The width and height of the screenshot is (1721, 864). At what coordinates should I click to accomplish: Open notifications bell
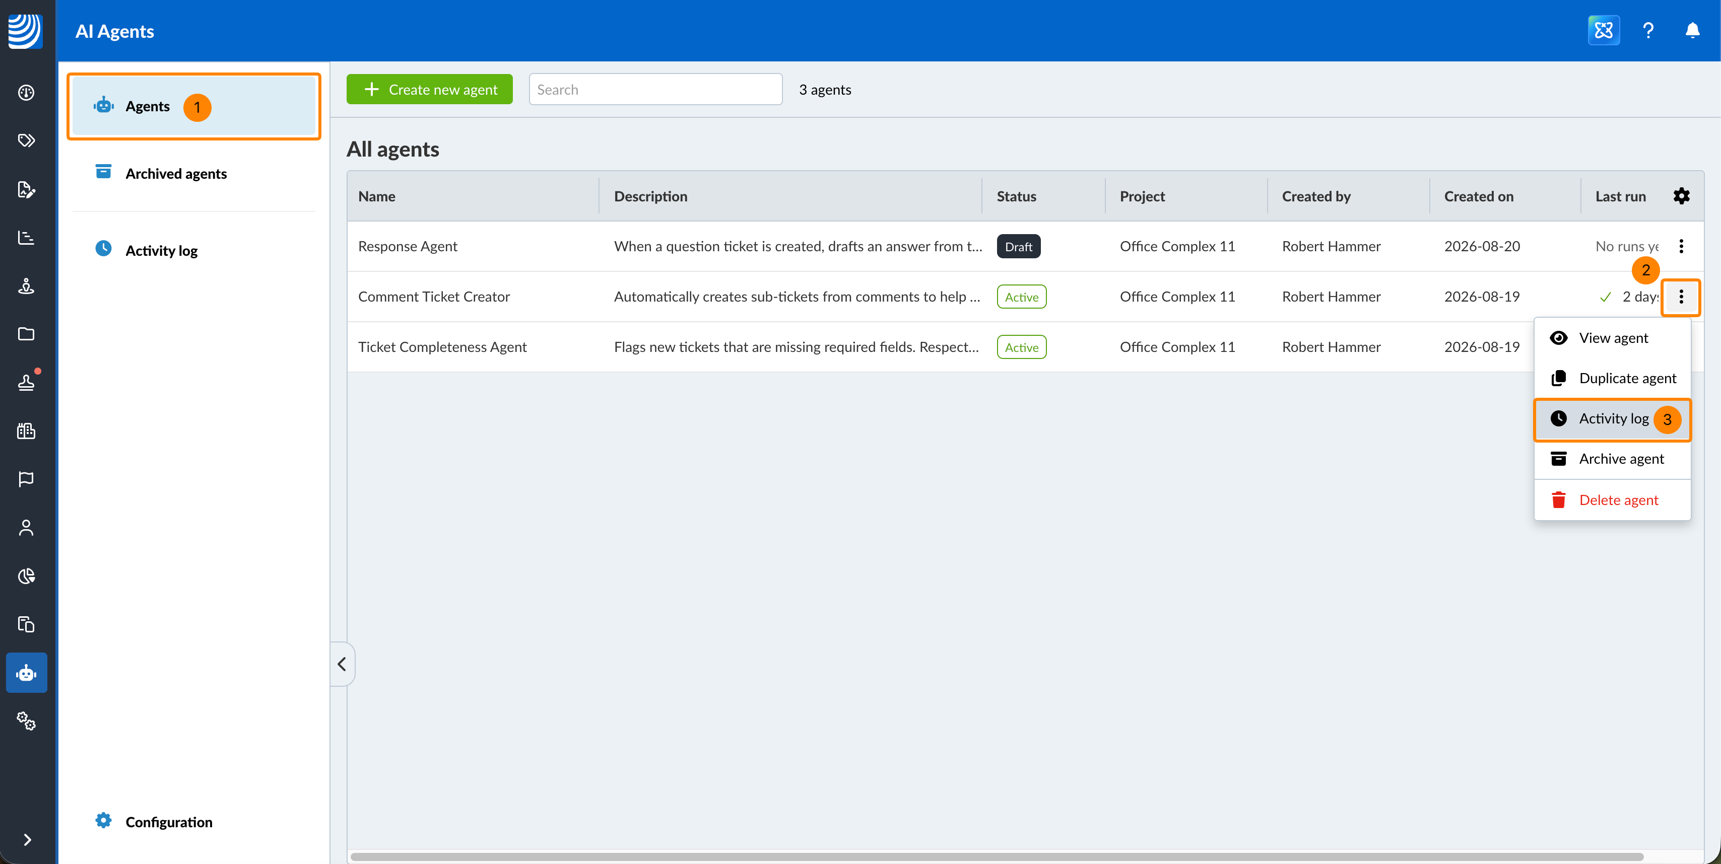tap(1692, 31)
